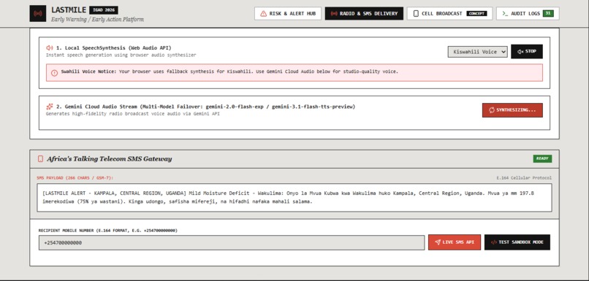Expand the Kiswahili Voice dropdown
The height and width of the screenshot is (281, 589).
click(x=477, y=52)
